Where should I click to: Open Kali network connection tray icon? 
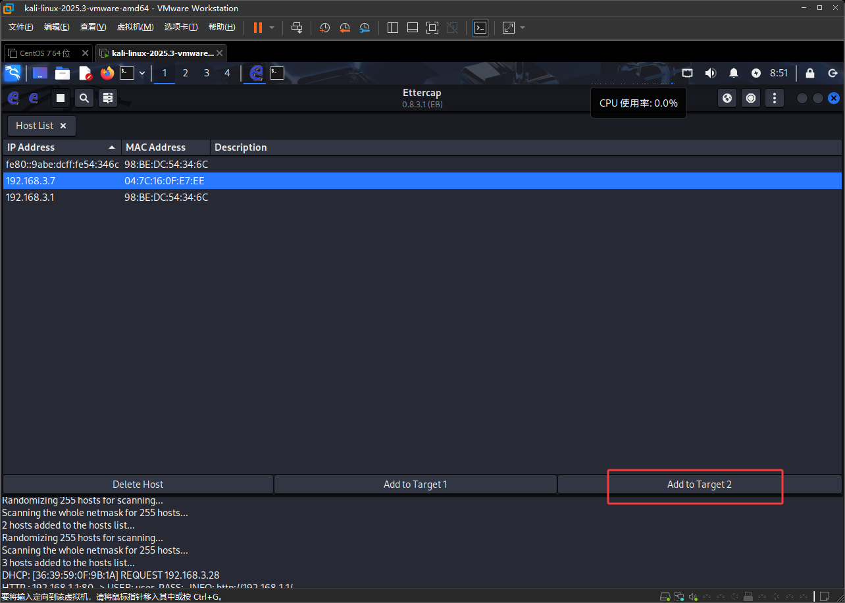[x=687, y=73]
